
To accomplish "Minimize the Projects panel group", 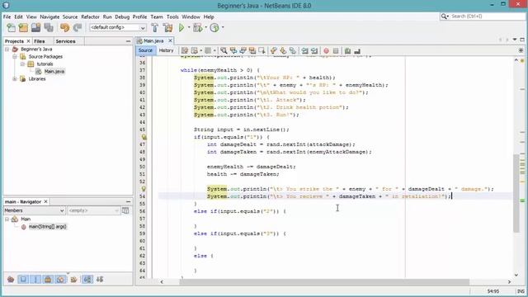I will tap(129, 41).
